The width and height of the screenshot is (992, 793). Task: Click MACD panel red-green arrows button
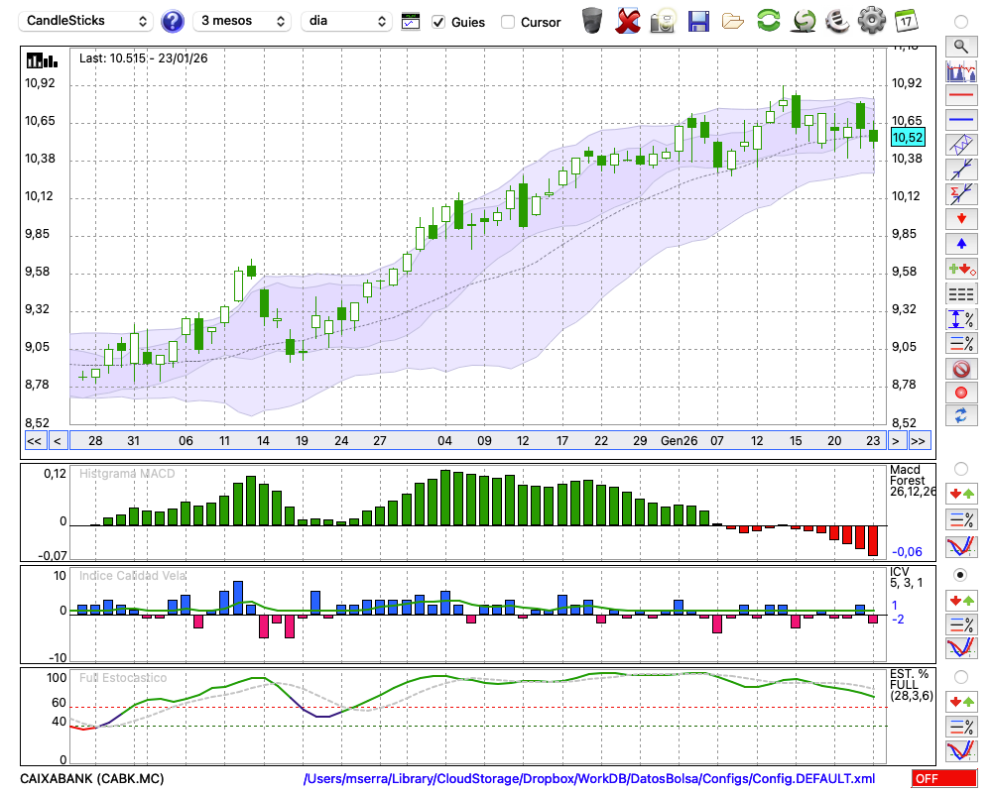click(961, 494)
